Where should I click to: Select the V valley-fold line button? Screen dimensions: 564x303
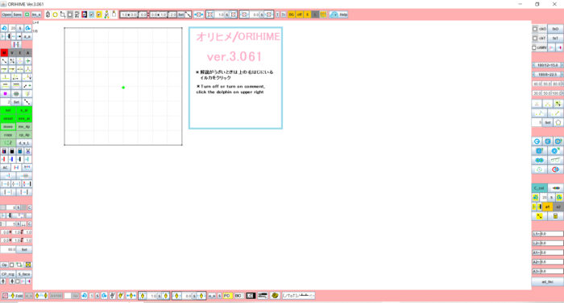pos(12,53)
